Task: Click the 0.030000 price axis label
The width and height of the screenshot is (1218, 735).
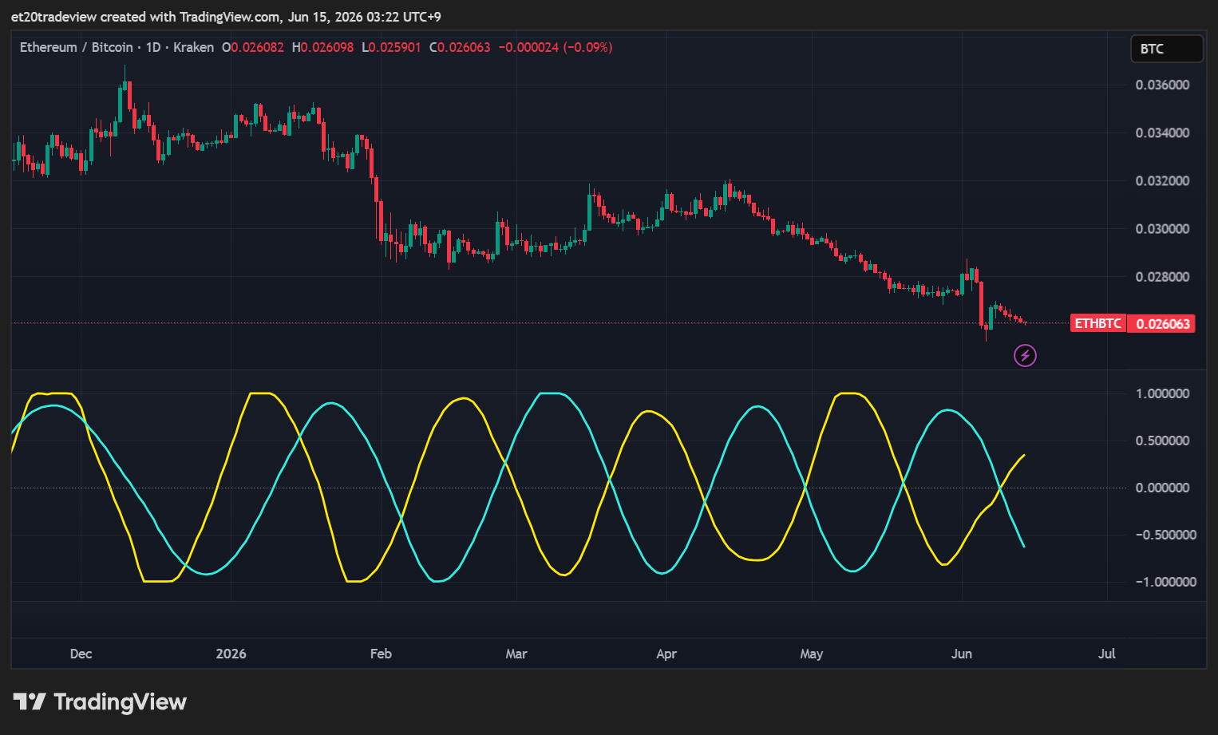Action: tap(1162, 228)
